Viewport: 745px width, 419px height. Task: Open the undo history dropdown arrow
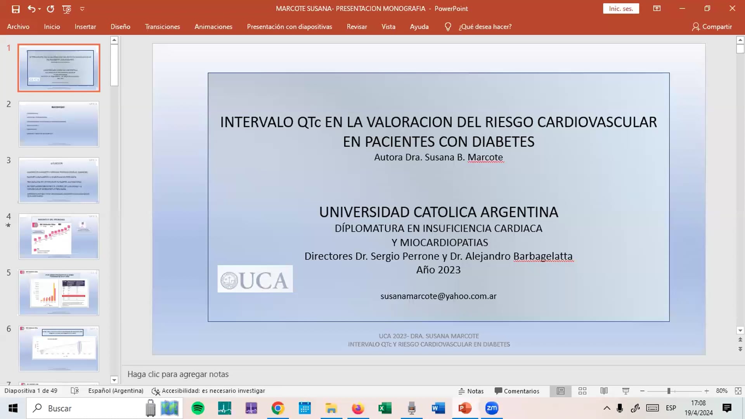[40, 9]
